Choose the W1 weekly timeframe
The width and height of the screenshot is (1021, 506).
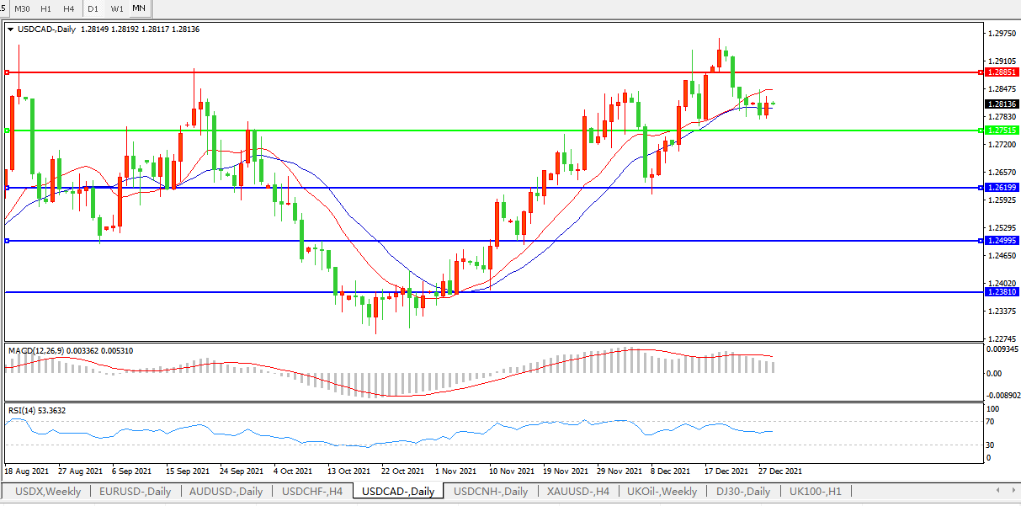[117, 8]
